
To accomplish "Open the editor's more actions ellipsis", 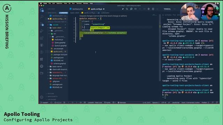I will (157, 9).
